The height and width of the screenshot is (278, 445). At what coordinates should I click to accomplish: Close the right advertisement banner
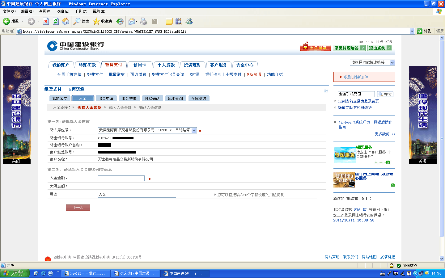[422, 161]
